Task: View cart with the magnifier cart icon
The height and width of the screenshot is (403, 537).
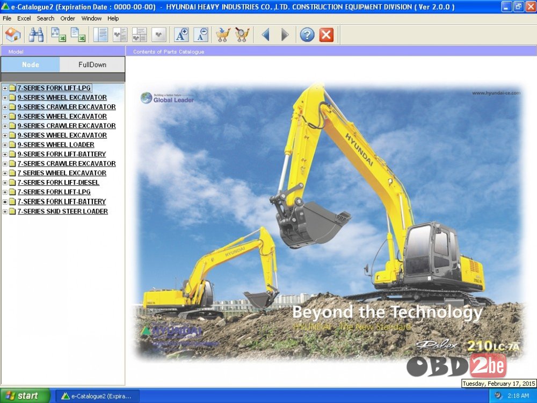Action: point(242,34)
